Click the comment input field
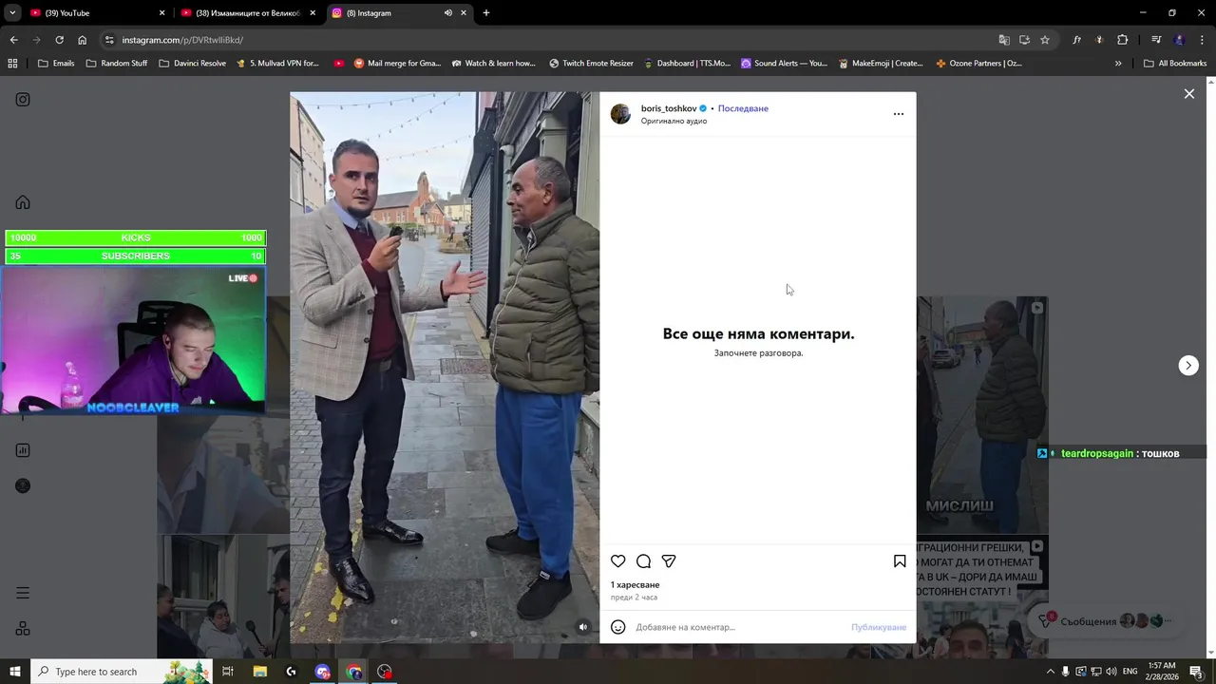1216x684 pixels. tap(740, 627)
